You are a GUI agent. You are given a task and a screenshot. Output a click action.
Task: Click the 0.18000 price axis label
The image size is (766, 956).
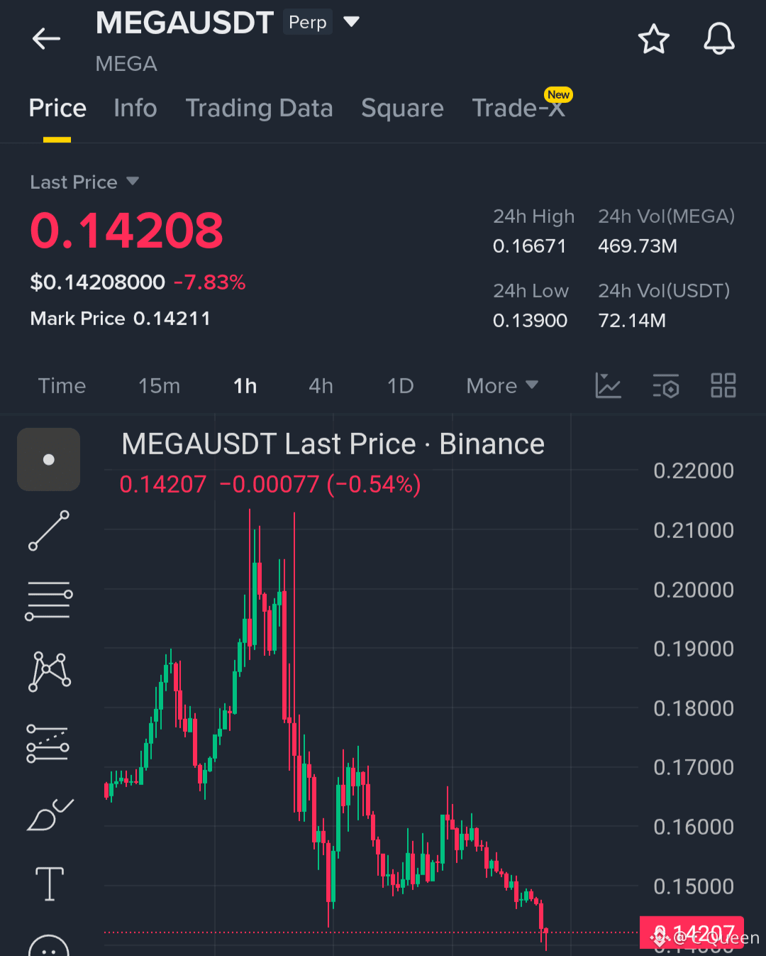(694, 708)
